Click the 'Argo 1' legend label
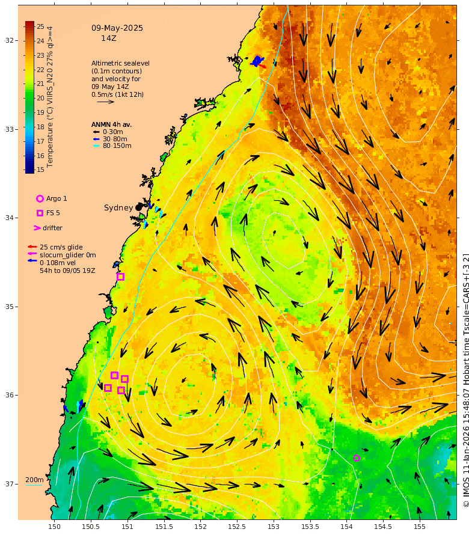 coord(57,198)
